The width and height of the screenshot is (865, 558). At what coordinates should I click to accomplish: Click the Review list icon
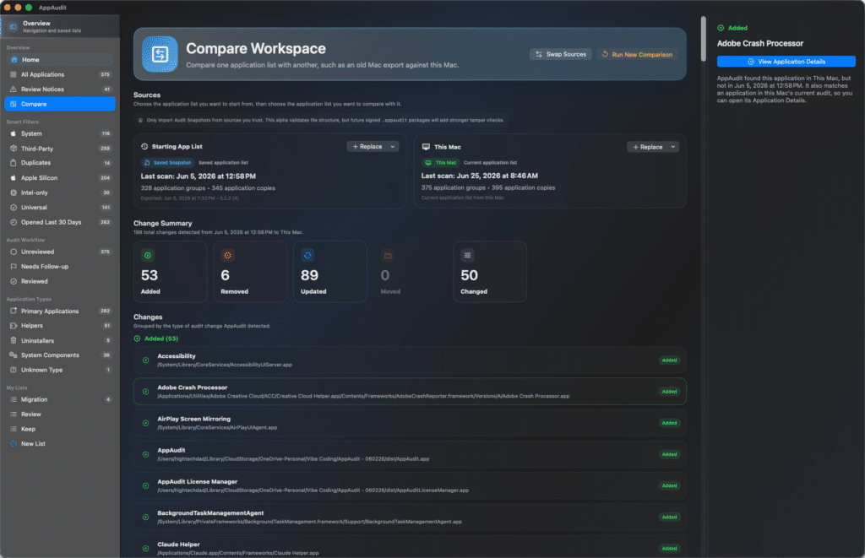point(14,414)
